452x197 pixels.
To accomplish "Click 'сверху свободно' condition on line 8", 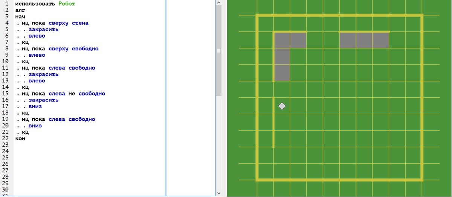I will [73, 49].
